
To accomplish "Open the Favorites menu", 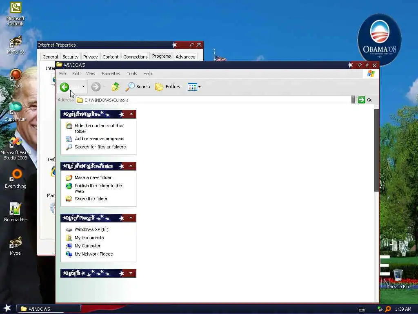I will click(x=111, y=74).
